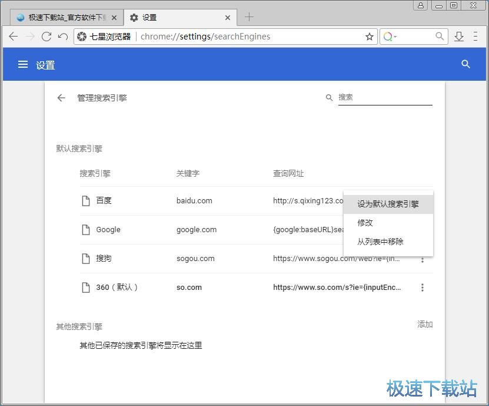Click the google.com keyword cell

(197, 230)
